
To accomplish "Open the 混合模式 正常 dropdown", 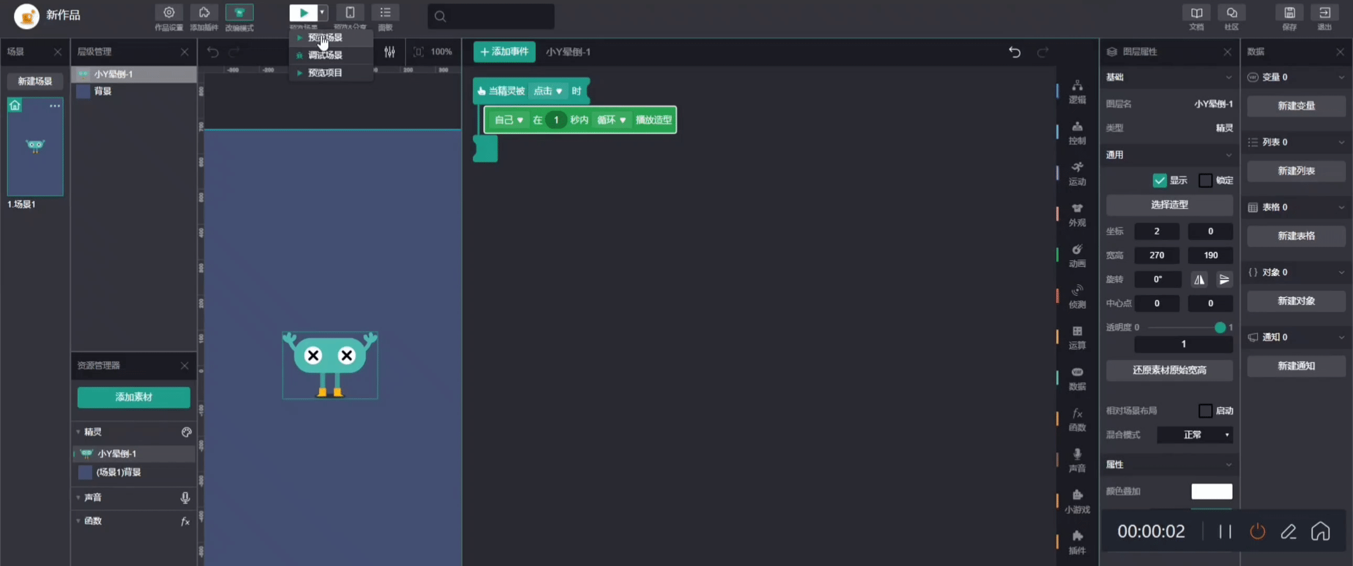I will [1195, 435].
